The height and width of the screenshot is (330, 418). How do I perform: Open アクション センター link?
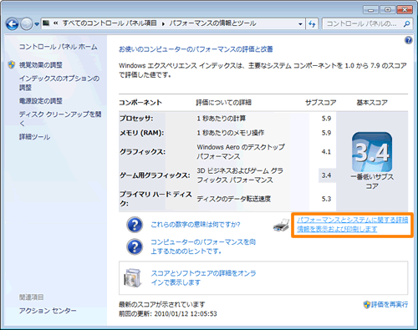click(x=48, y=311)
